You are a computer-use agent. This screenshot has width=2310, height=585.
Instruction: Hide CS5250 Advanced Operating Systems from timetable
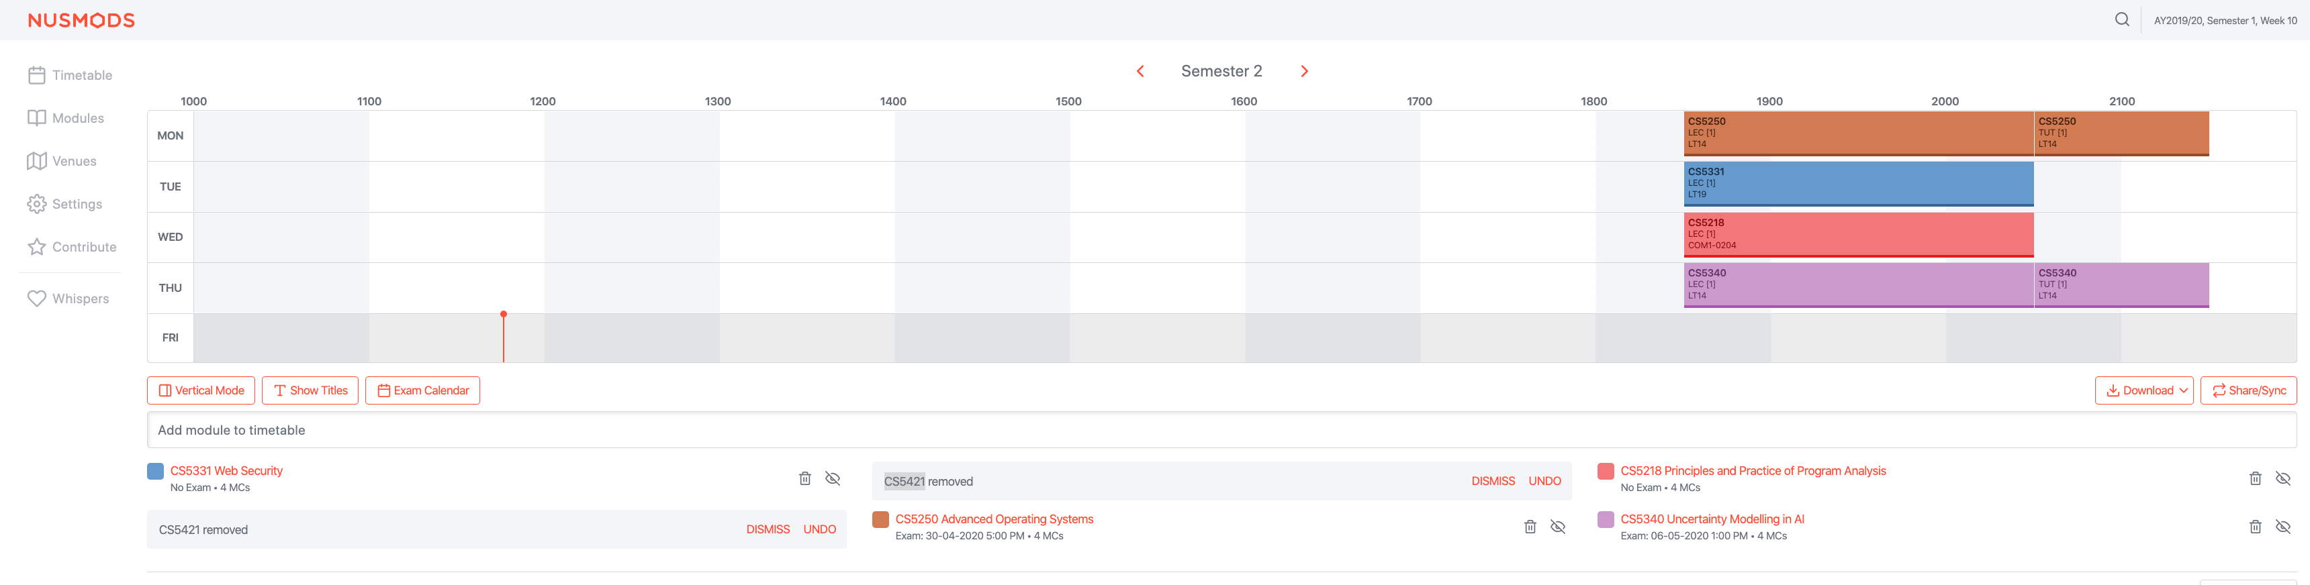point(1558,527)
